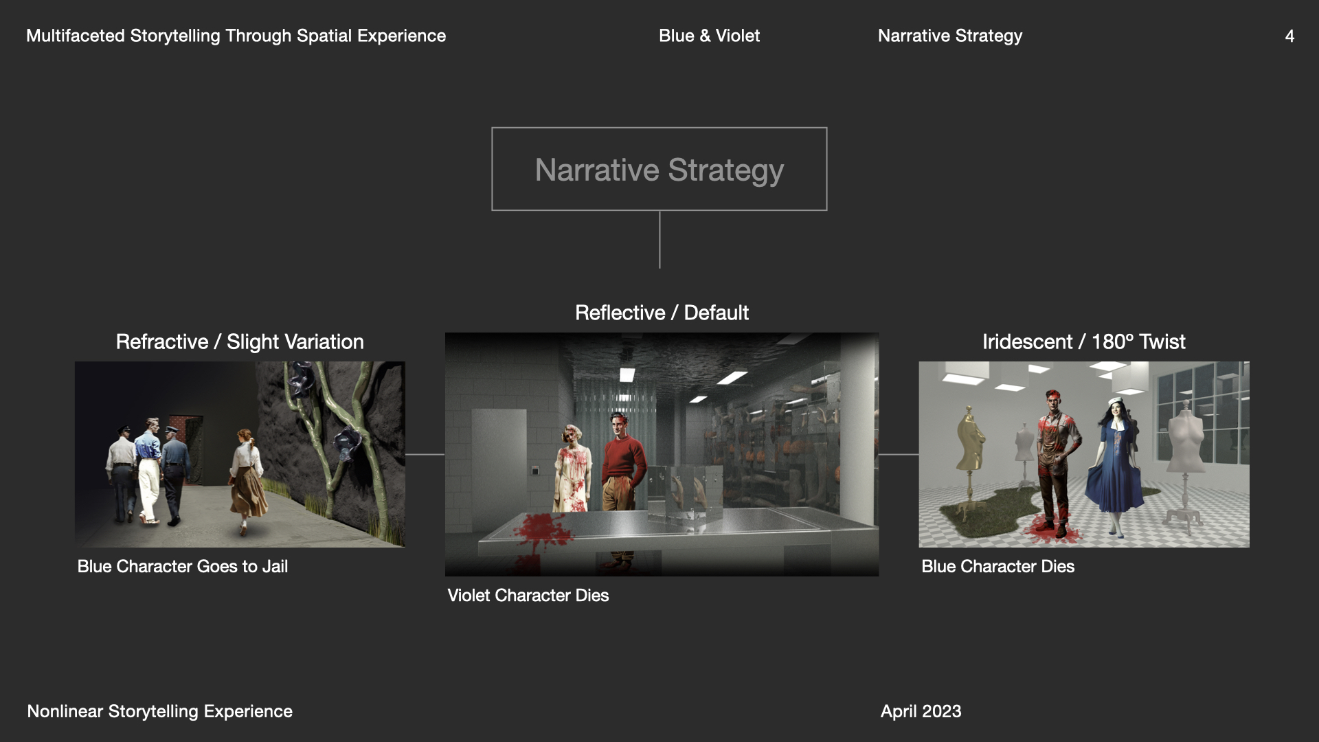Click the Blue & Violet header label
The width and height of the screenshot is (1319, 742).
tap(709, 36)
